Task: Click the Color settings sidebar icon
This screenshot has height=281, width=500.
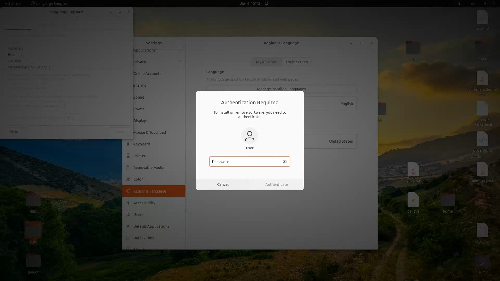Action: (x=128, y=179)
